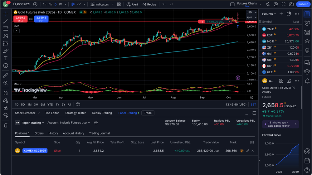Open Strategy Tester tab
Screen dimensions: 312x175
coord(76,113)
